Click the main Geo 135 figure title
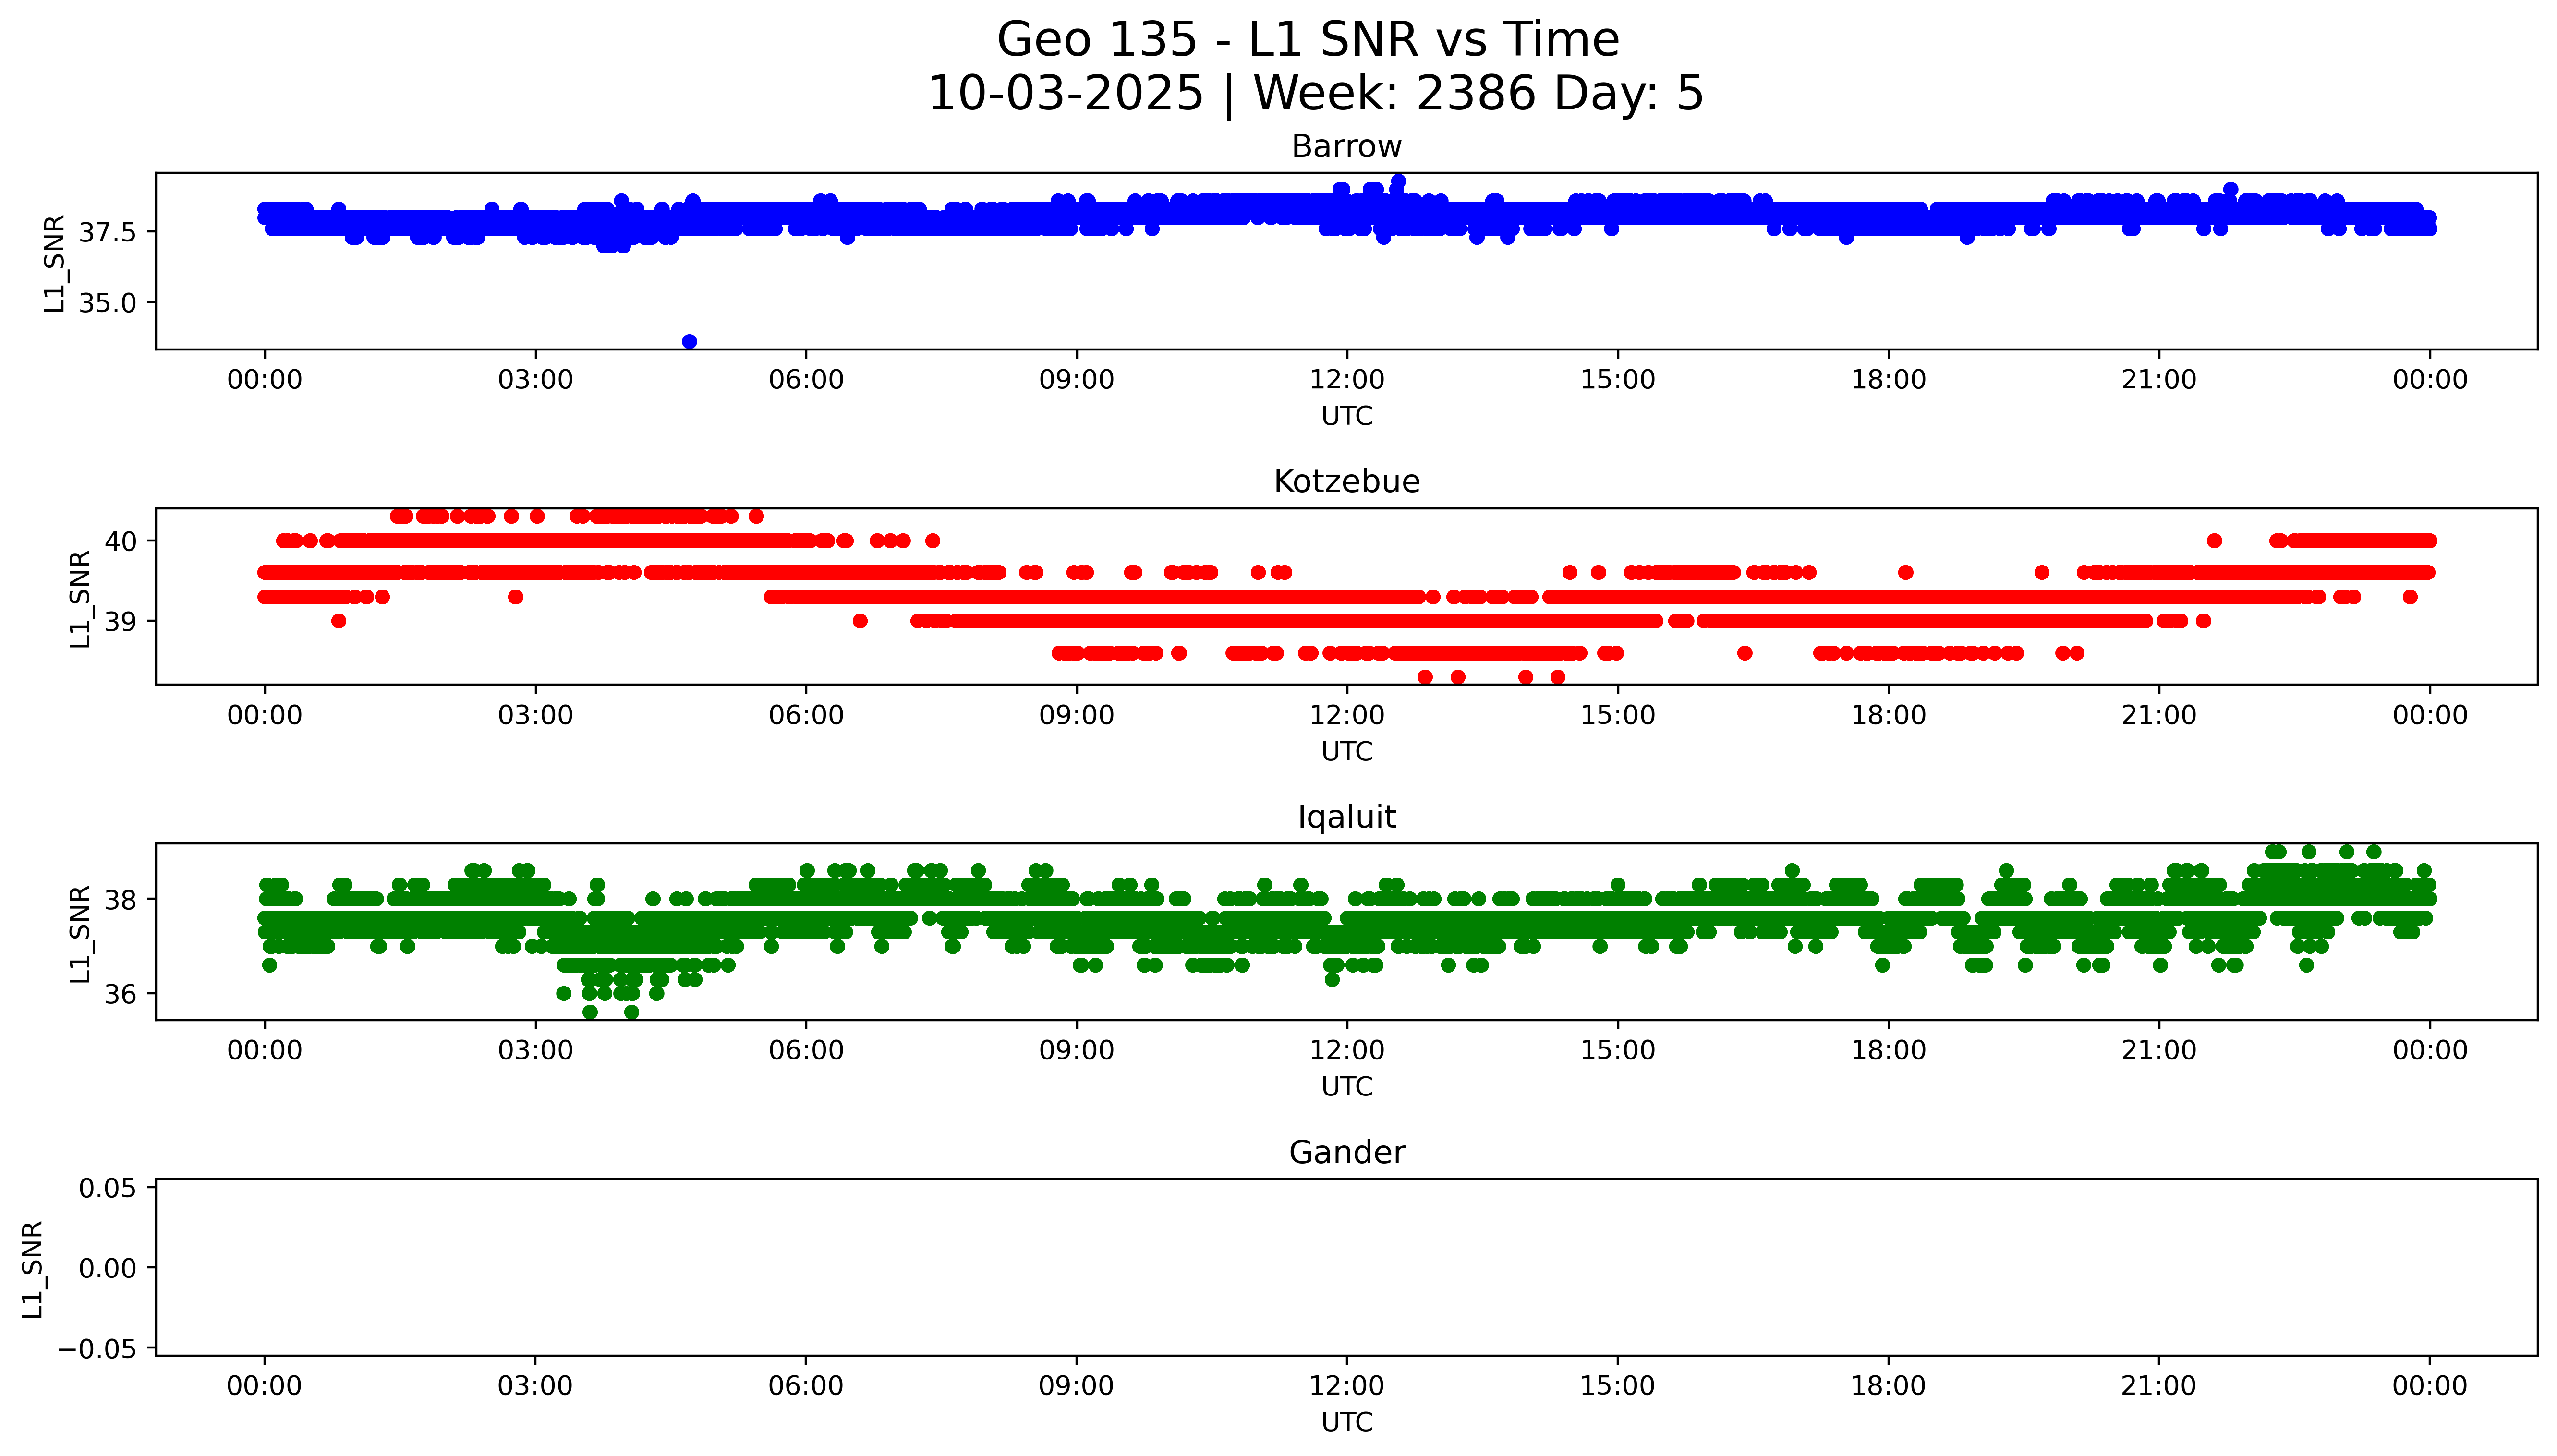The image size is (2557, 1456). (1308, 40)
